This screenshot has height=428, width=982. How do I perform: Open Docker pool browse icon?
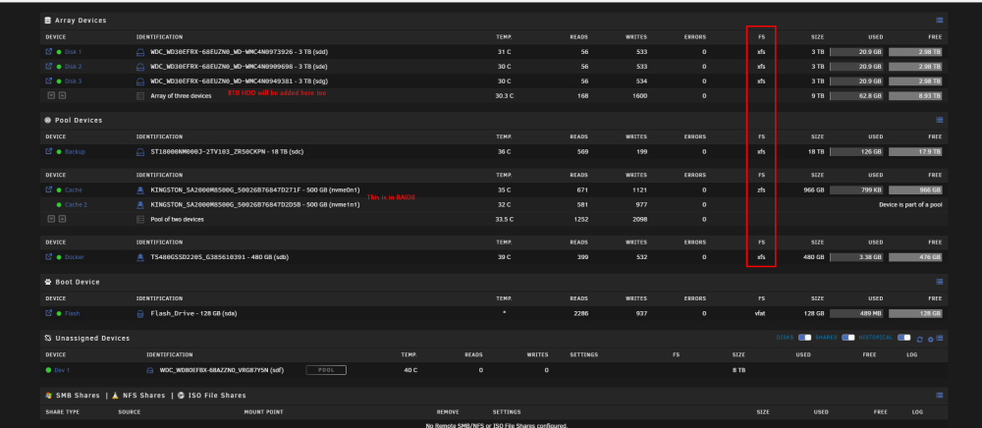click(49, 256)
